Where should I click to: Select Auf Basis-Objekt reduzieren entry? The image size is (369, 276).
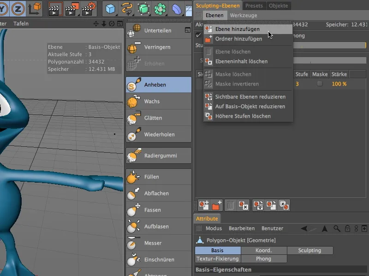[x=248, y=106]
